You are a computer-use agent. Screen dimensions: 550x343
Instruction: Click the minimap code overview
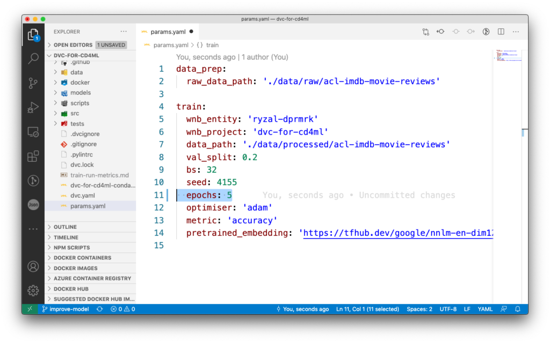(x=508, y=56)
